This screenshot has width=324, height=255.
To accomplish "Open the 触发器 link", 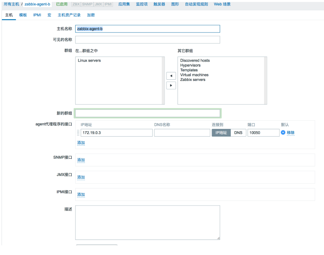I will pyautogui.click(x=159, y=4).
